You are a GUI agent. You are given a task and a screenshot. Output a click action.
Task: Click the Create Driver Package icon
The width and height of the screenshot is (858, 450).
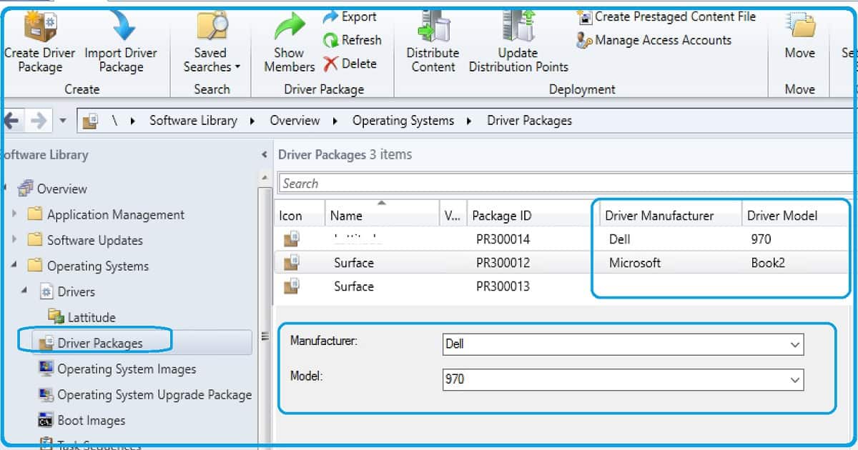(x=40, y=27)
